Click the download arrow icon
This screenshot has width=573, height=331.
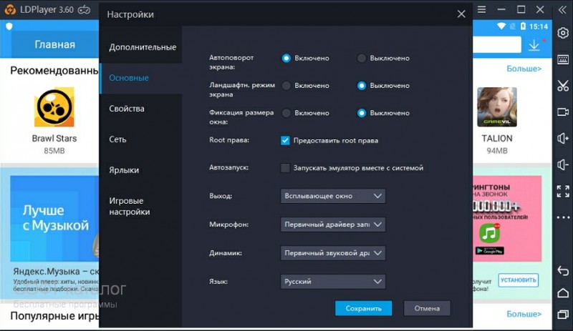click(x=534, y=45)
